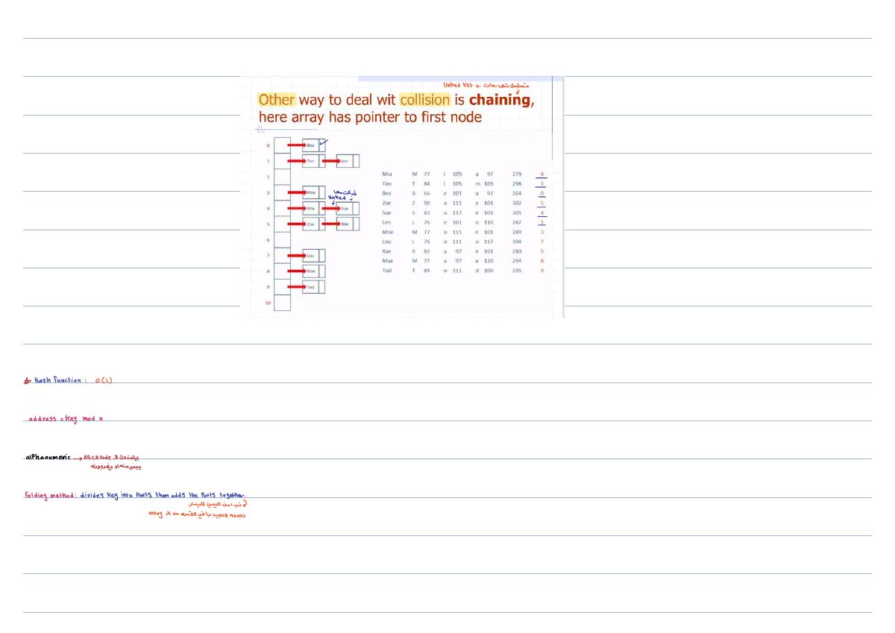The image size is (895, 633).
Task: Click the highlighted word "Other" in the heading
Action: [277, 100]
